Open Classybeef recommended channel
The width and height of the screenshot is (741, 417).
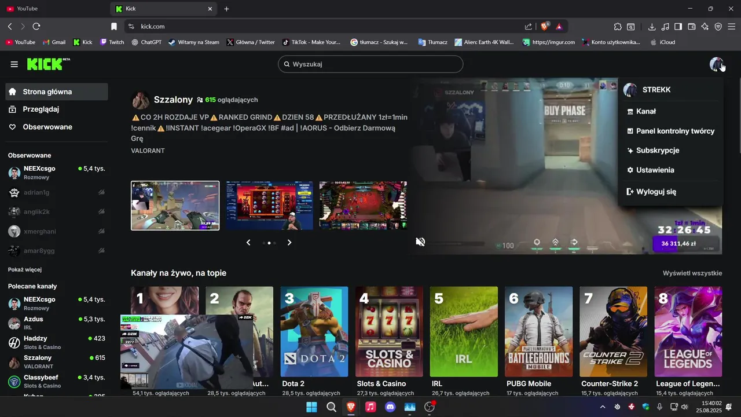tap(57, 381)
